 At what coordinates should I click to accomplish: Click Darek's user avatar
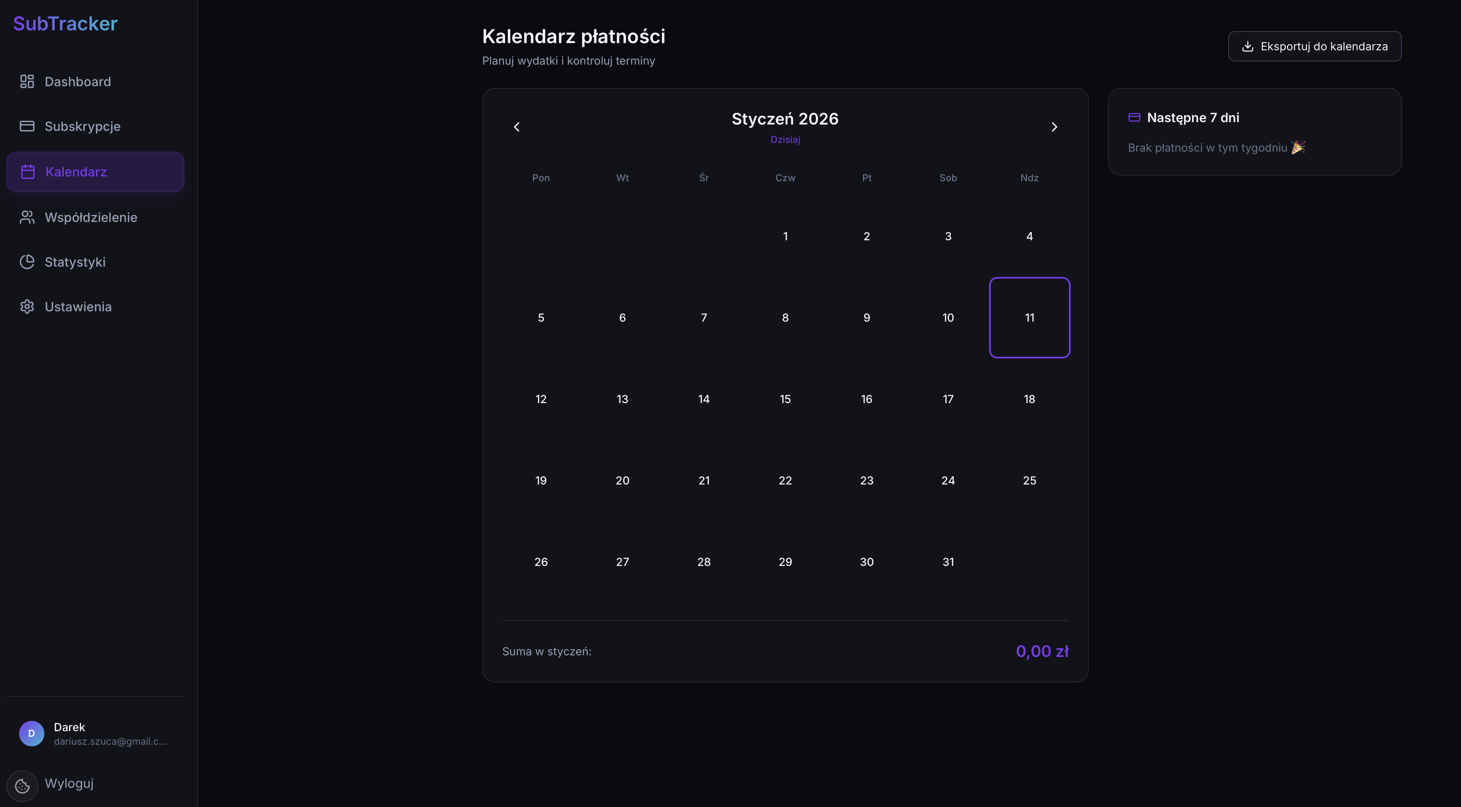click(31, 733)
